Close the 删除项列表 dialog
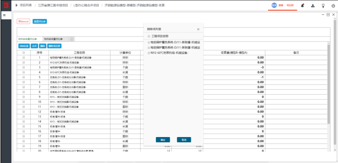Image resolution: width=338 pixels, height=163 pixels. tap(198, 29)
